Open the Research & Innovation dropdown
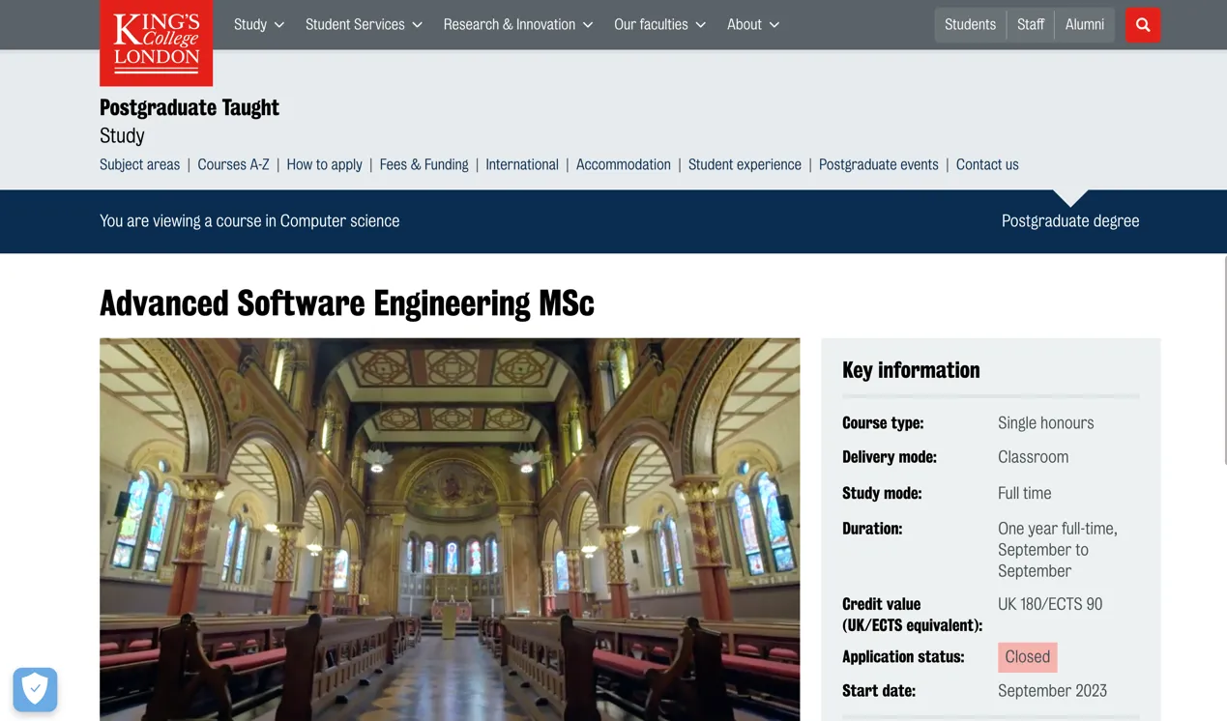The height and width of the screenshot is (721, 1227). [517, 25]
